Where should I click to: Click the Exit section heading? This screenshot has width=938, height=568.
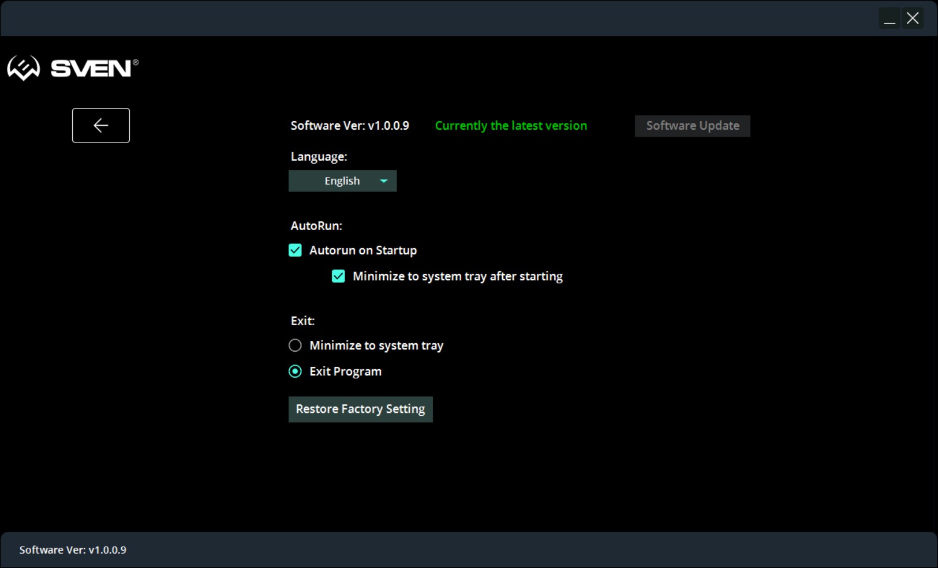click(302, 321)
